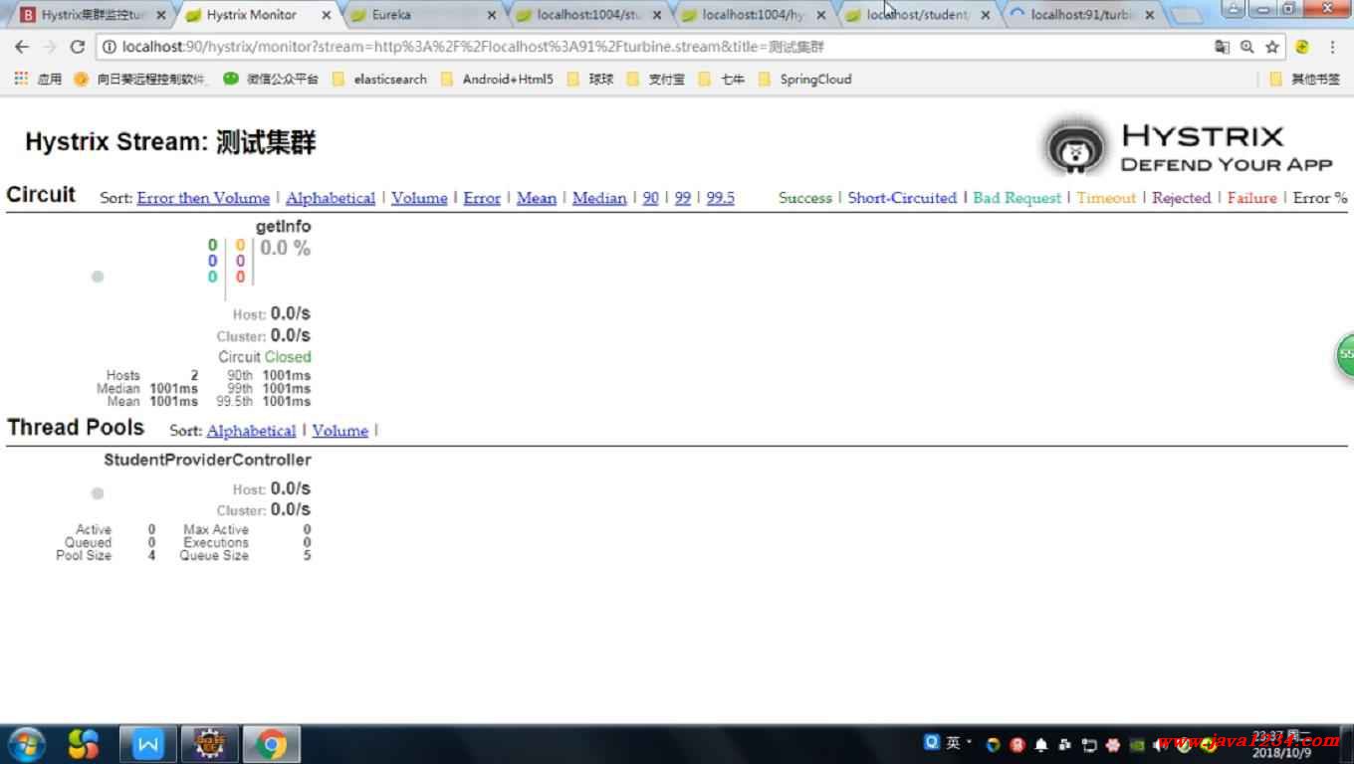Click the Short-Circuited legend label
Viewport: 1354px width, 764px height.
point(902,198)
